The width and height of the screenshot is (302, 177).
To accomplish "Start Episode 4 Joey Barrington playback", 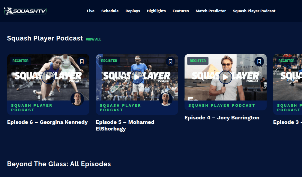I will tap(225, 77).
